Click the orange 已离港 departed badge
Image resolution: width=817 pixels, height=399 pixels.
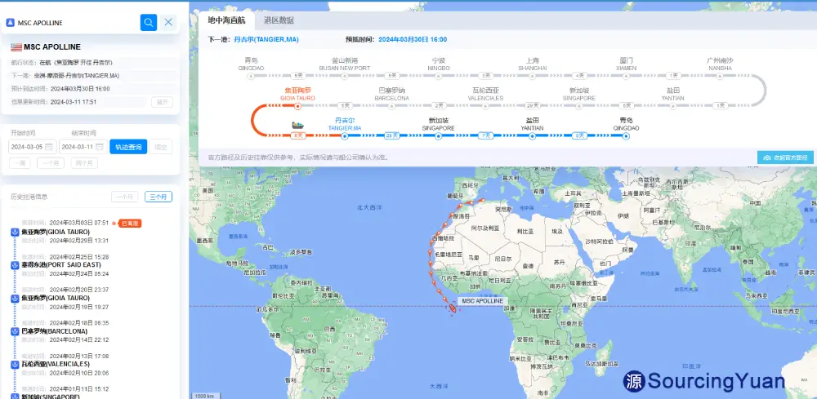point(130,224)
